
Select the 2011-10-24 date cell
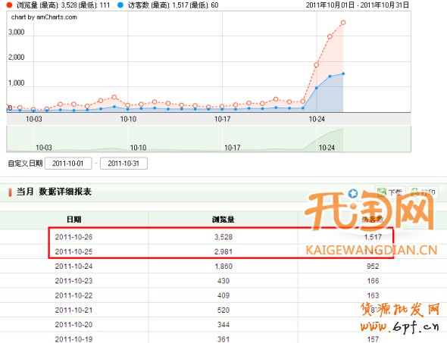tap(73, 267)
